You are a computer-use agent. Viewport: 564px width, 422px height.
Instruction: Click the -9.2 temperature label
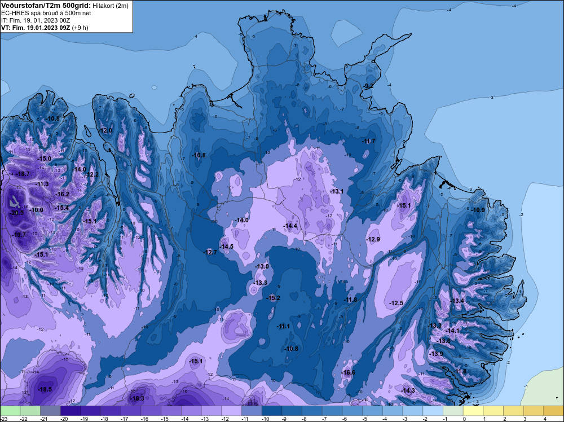(x=368, y=86)
